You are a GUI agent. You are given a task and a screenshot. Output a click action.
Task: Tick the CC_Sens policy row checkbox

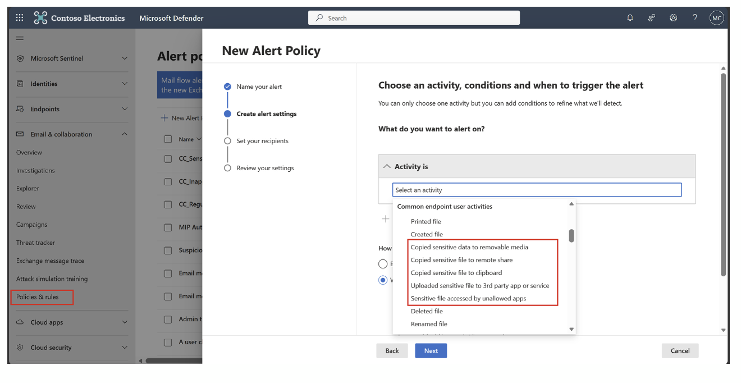tap(168, 159)
